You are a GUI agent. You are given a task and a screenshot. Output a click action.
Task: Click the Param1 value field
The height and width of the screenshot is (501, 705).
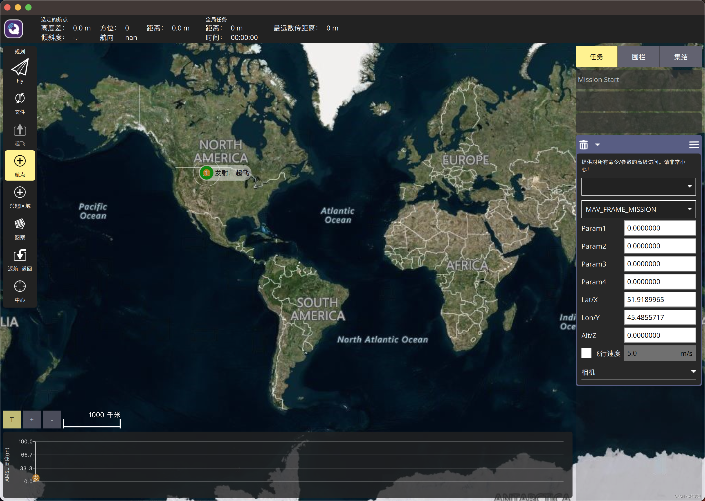click(660, 228)
